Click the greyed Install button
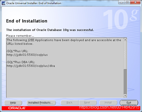 pyautogui.click(x=108, y=103)
